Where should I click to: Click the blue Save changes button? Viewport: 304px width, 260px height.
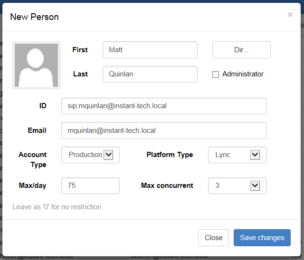point(262,238)
